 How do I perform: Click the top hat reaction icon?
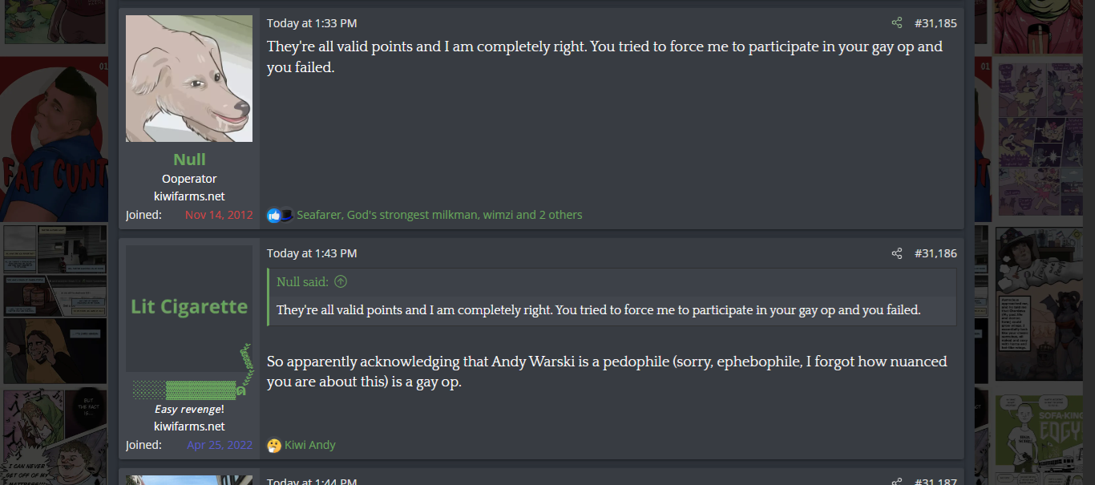point(286,215)
